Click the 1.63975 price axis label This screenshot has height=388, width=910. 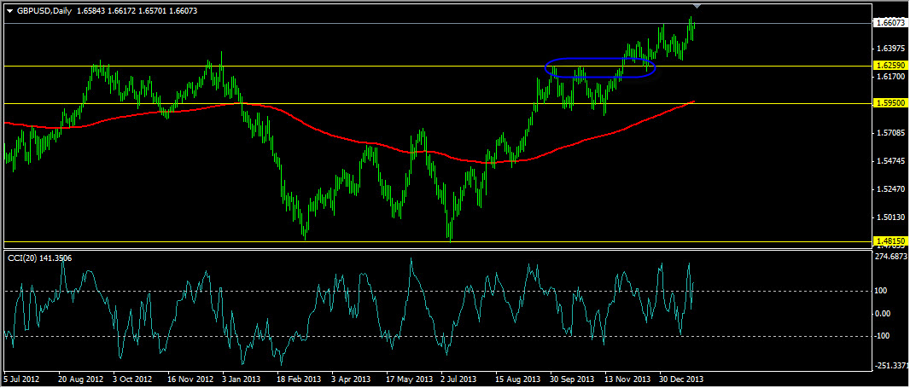tap(890, 48)
